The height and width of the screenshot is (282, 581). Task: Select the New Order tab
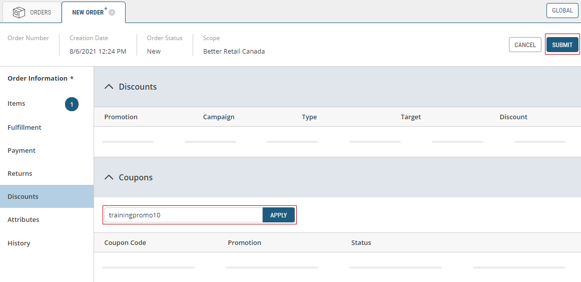click(88, 13)
